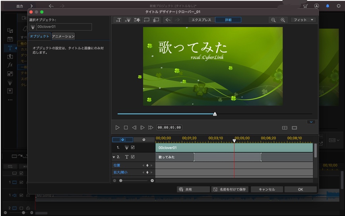Click the undo arrow in designer toolbar
This screenshot has height=216, width=345.
pos(168,20)
